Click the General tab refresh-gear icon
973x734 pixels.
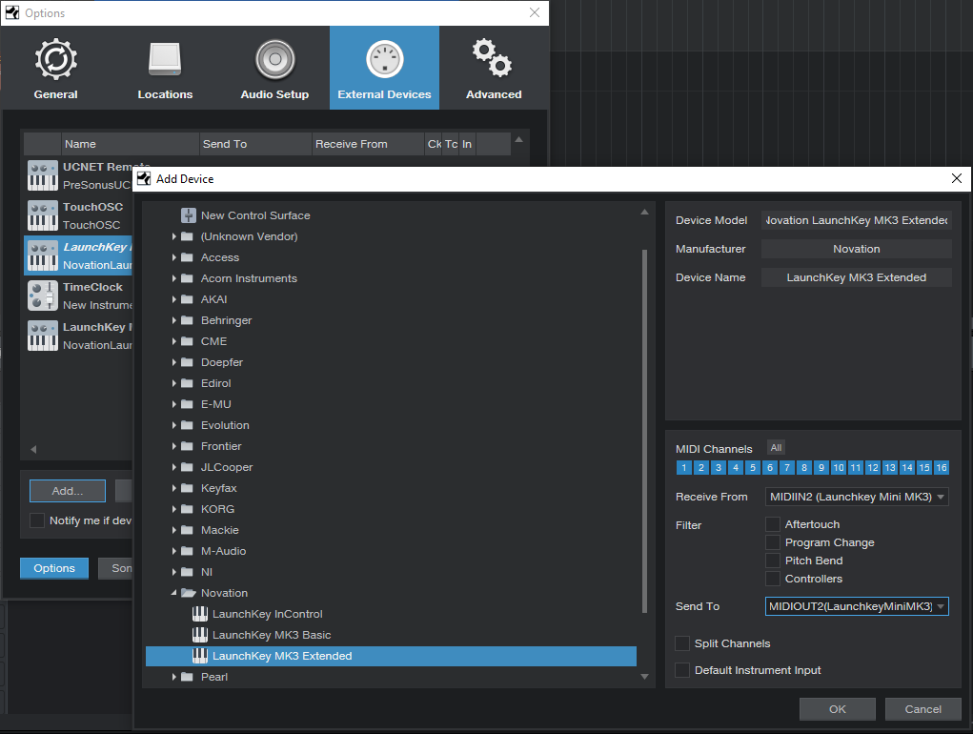[x=56, y=59]
